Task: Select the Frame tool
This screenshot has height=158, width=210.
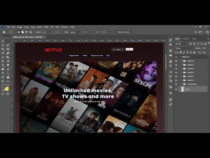Action: pos(8,49)
